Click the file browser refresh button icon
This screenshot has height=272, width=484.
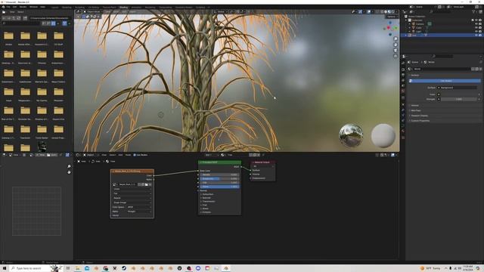click(18, 18)
